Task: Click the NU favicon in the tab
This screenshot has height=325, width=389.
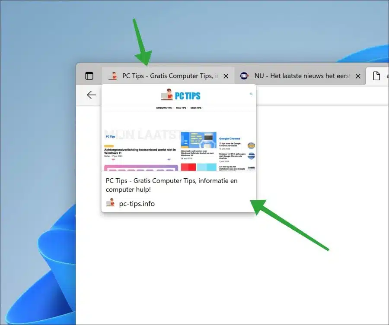Action: tap(244, 76)
